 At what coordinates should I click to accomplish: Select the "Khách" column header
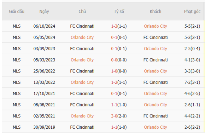[155, 12]
